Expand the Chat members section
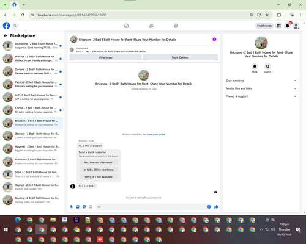306x244 pixels. coord(261,81)
